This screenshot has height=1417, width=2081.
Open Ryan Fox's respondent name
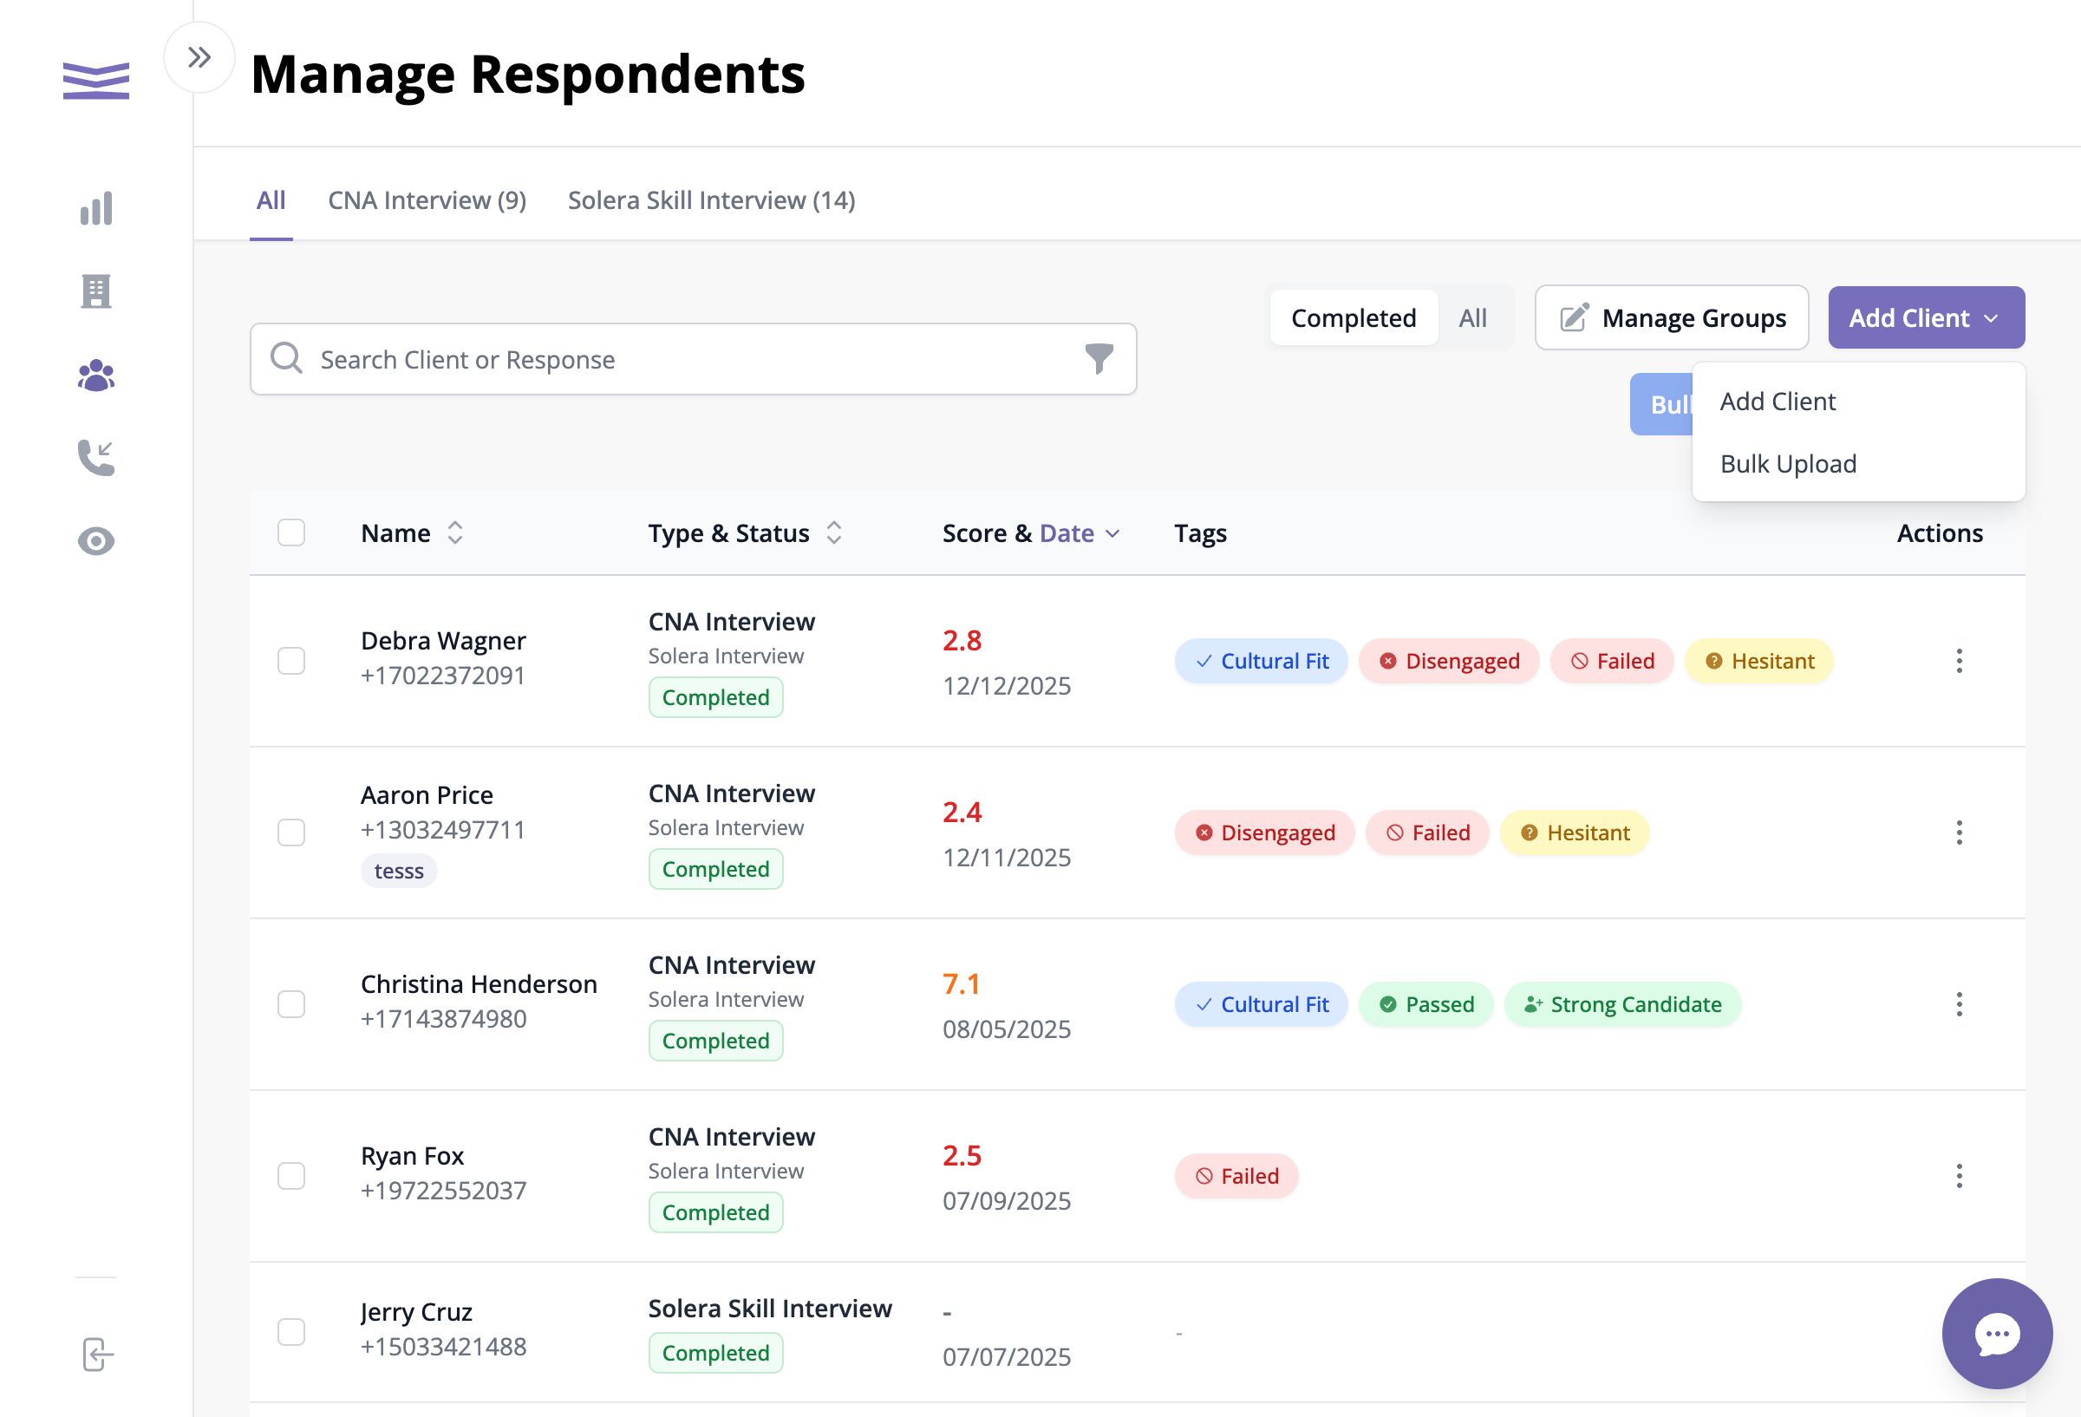(412, 1155)
